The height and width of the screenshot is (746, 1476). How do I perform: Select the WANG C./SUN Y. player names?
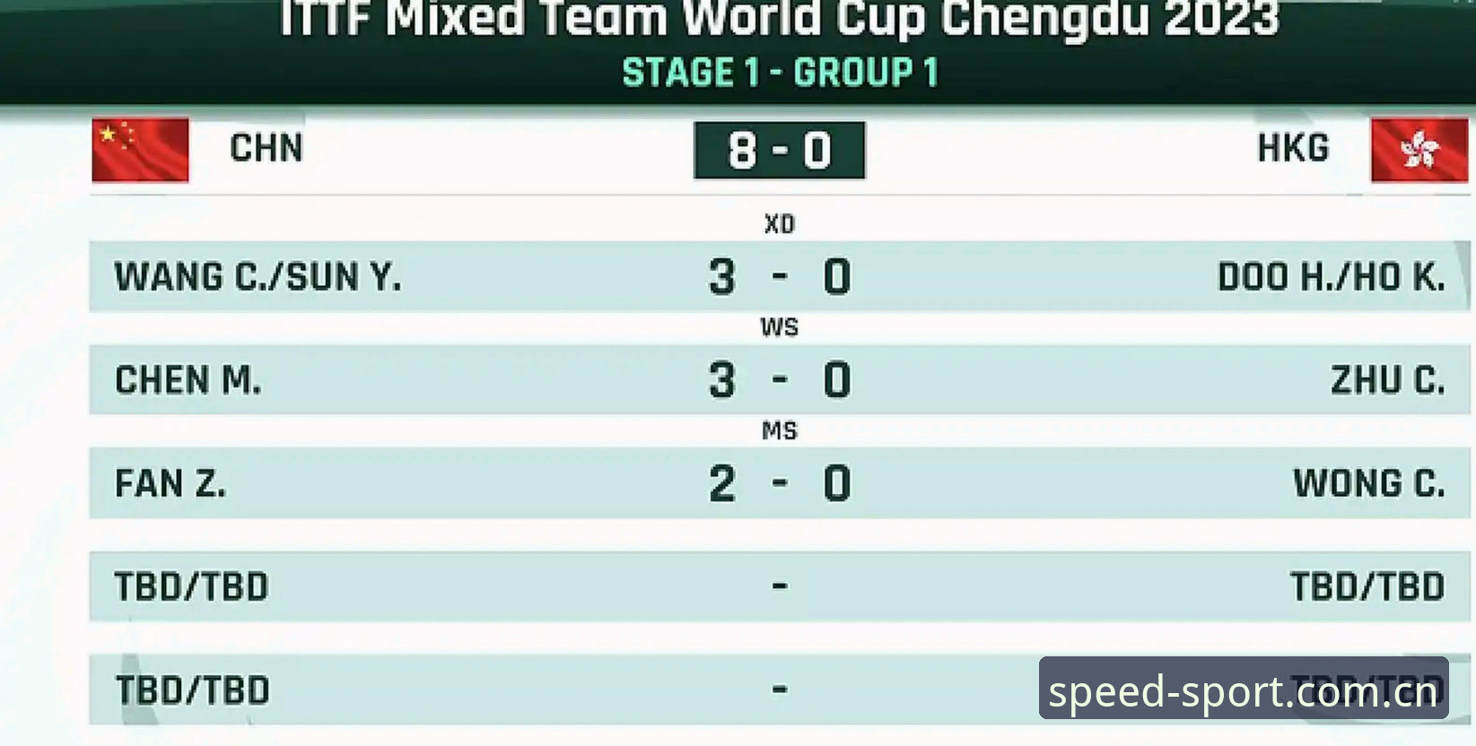[258, 277]
